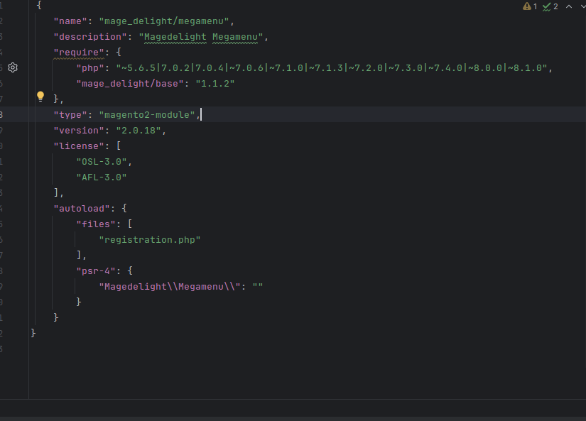Click the "registration.php" file reference

150,239
